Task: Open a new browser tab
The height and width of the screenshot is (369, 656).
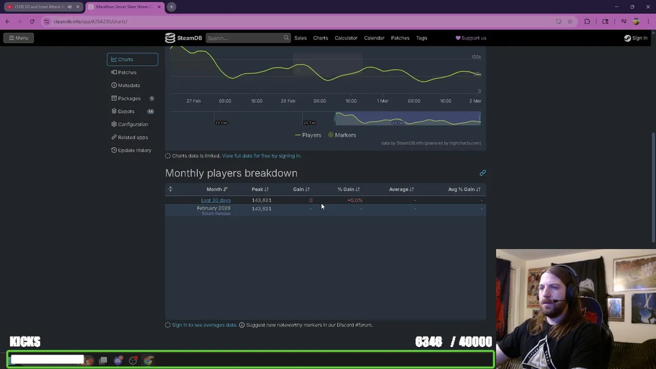Action: [x=172, y=7]
